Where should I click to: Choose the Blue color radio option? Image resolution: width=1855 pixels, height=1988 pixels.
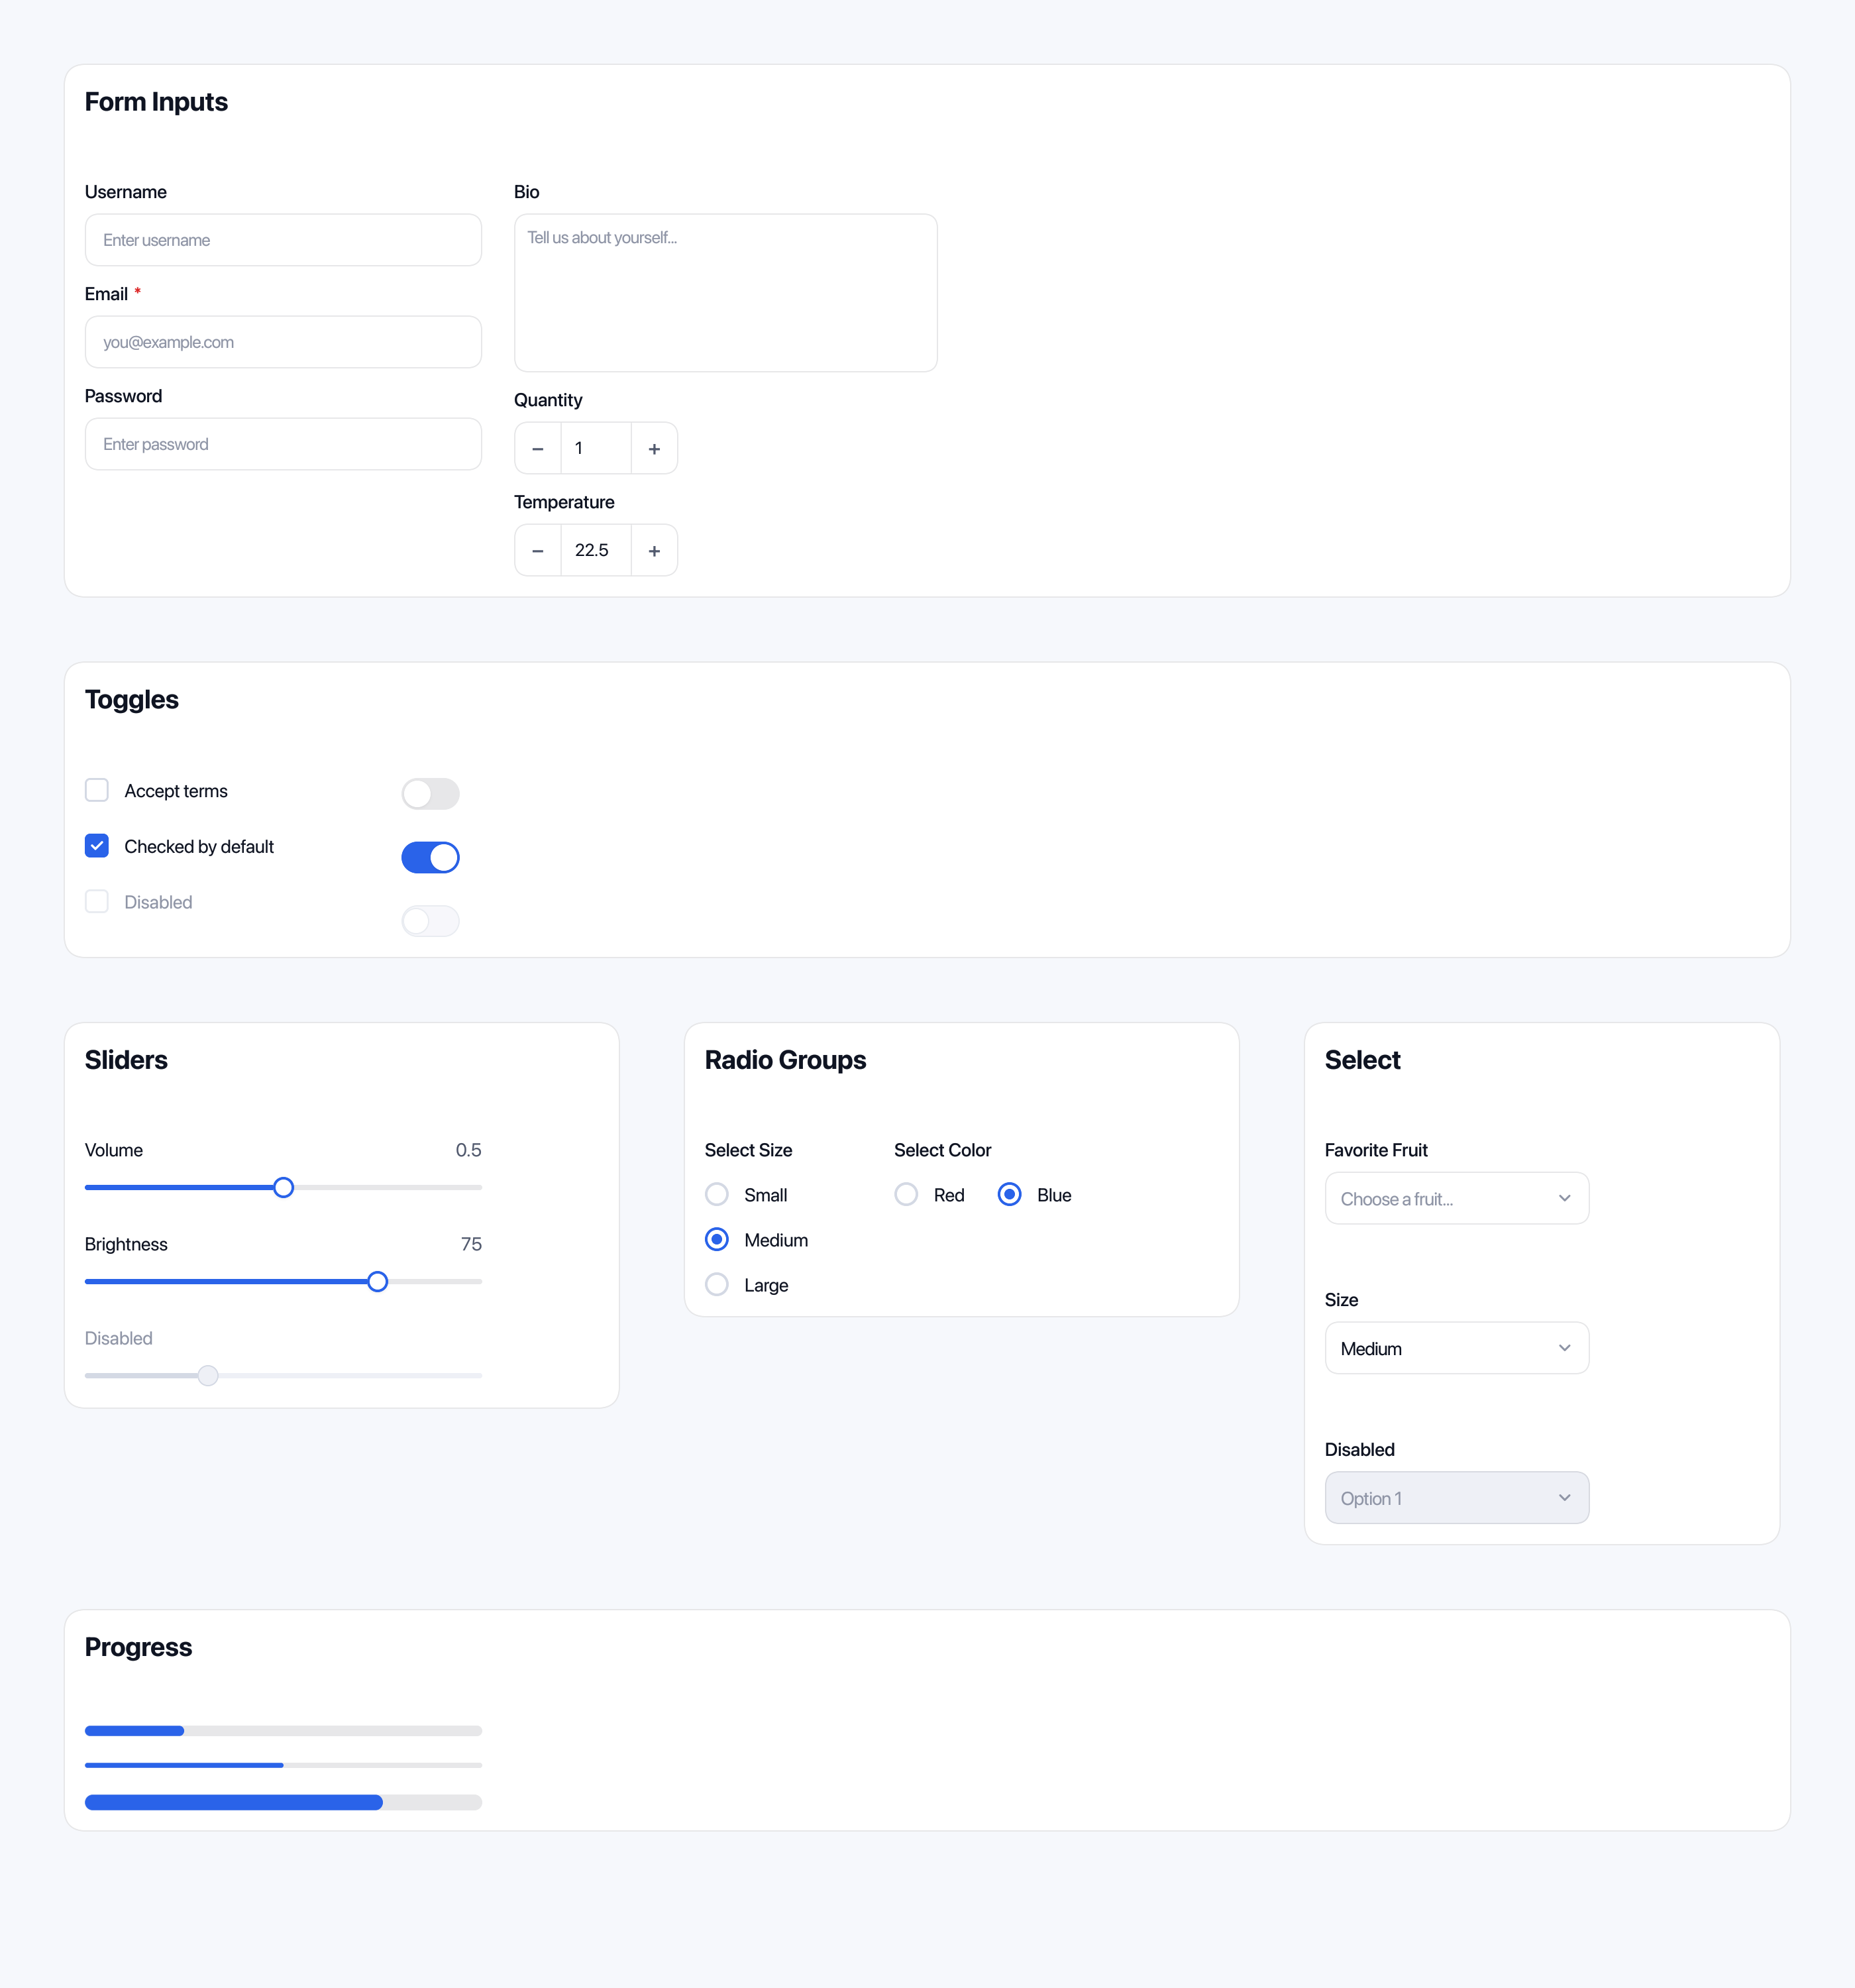[1010, 1195]
